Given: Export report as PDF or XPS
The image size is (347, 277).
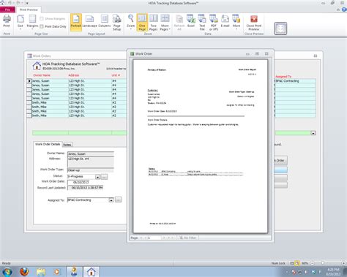Looking at the screenshot, I should [x=214, y=22].
